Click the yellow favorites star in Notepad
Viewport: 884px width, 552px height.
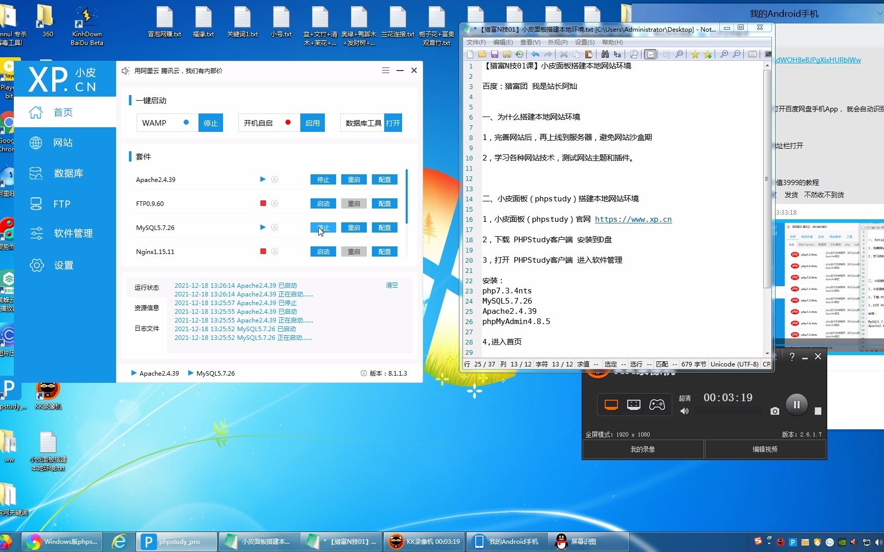pos(695,54)
